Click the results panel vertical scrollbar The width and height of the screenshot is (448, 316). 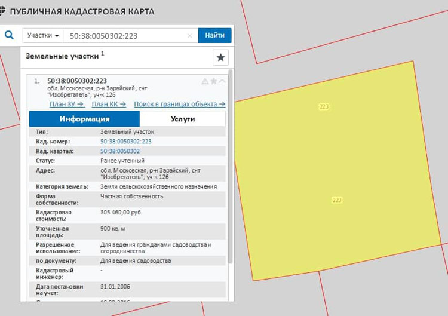pyautogui.click(x=231, y=167)
